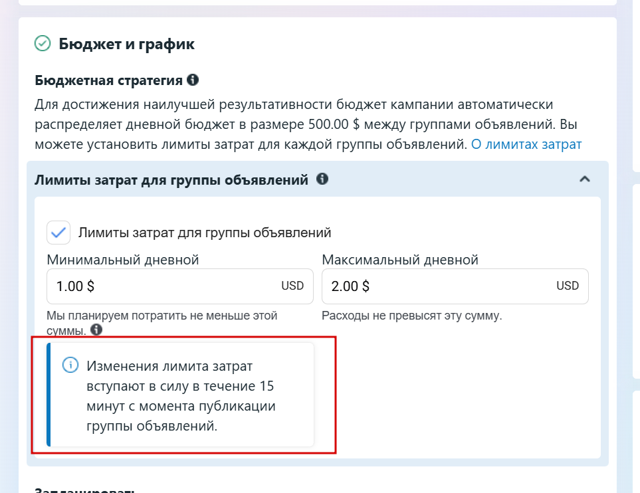Open the О лимитах затрат link

pos(526,144)
